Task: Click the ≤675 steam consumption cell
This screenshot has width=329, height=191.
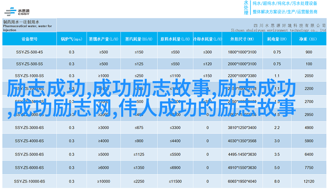Action: [x=139, y=128]
